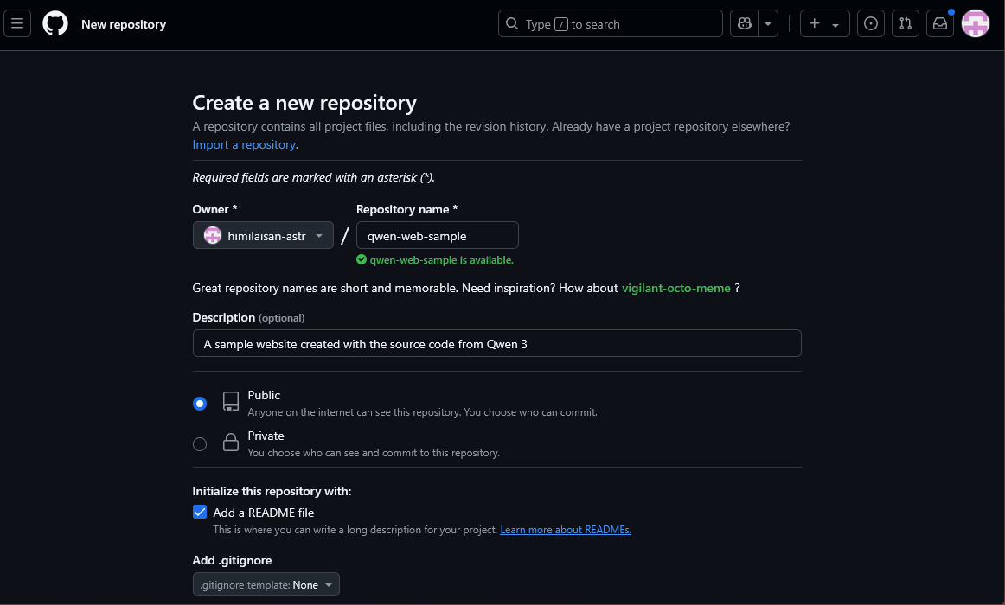
Task: Click the owner avatar in Owner dropdown
Action: pyautogui.click(x=212, y=235)
